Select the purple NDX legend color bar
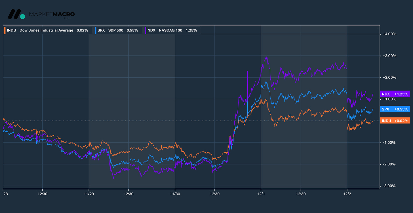The height and width of the screenshot is (213, 413). (146, 30)
